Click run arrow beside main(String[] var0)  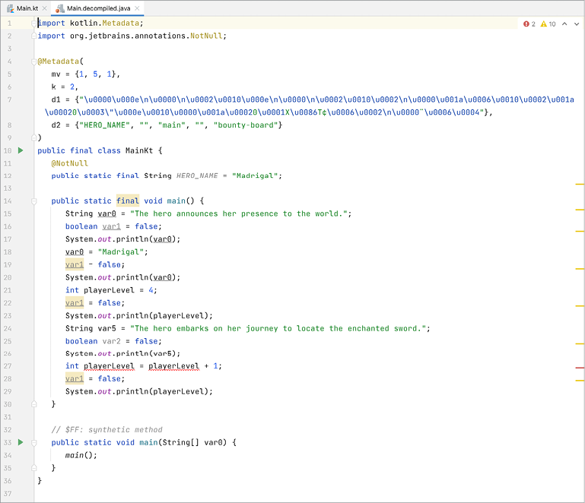[21, 442]
